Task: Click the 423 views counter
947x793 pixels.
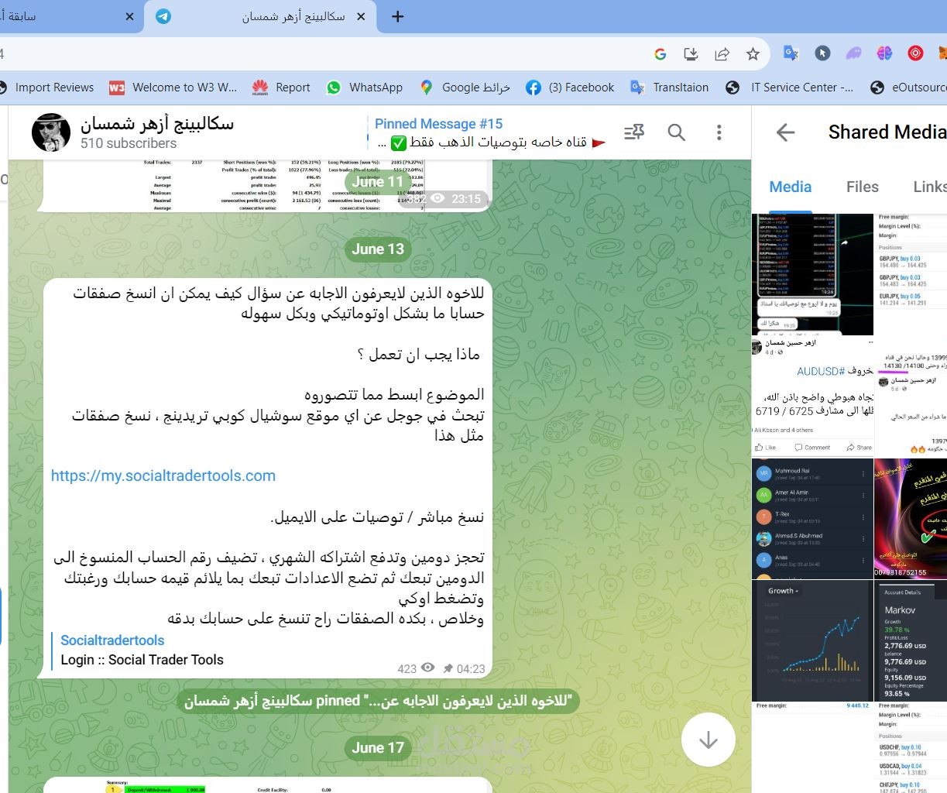Action: pos(407,668)
